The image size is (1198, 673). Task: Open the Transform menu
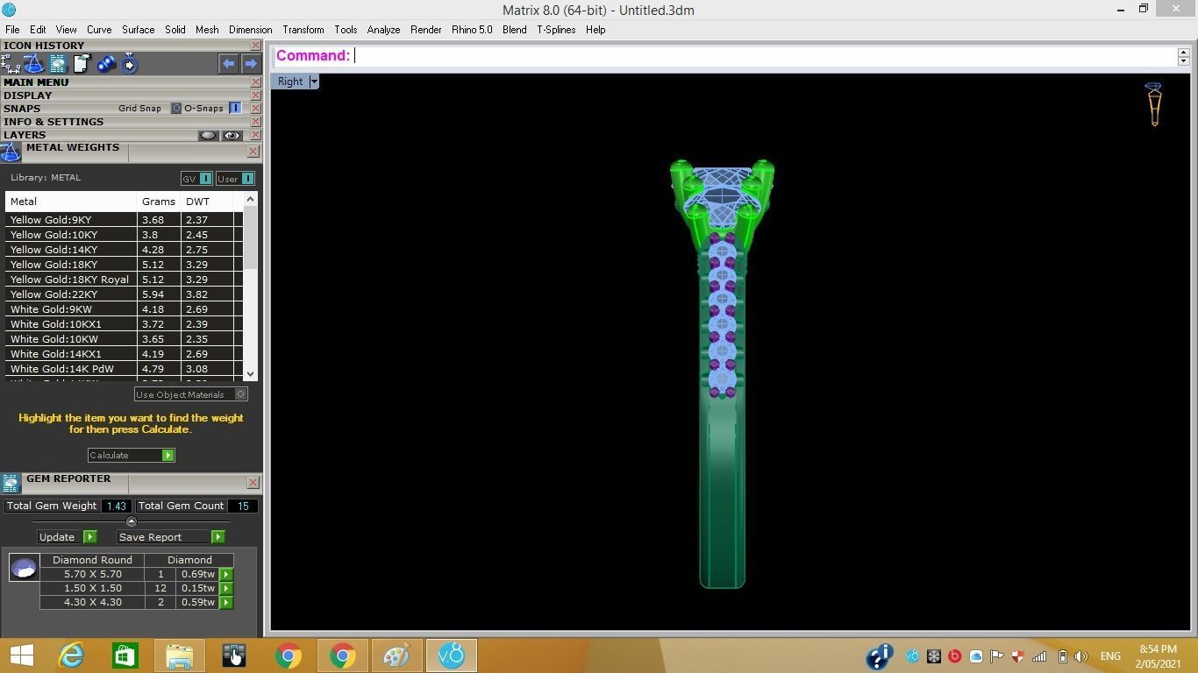(303, 30)
